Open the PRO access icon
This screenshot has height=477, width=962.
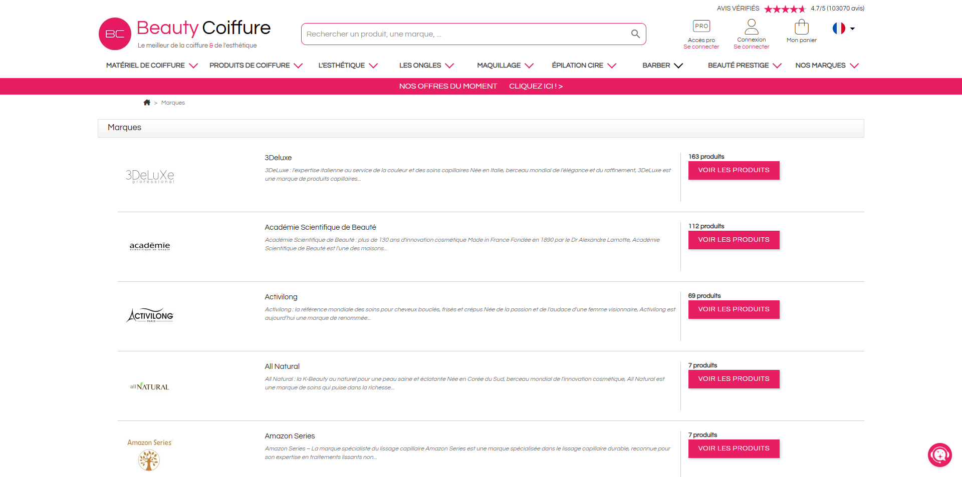click(x=701, y=26)
